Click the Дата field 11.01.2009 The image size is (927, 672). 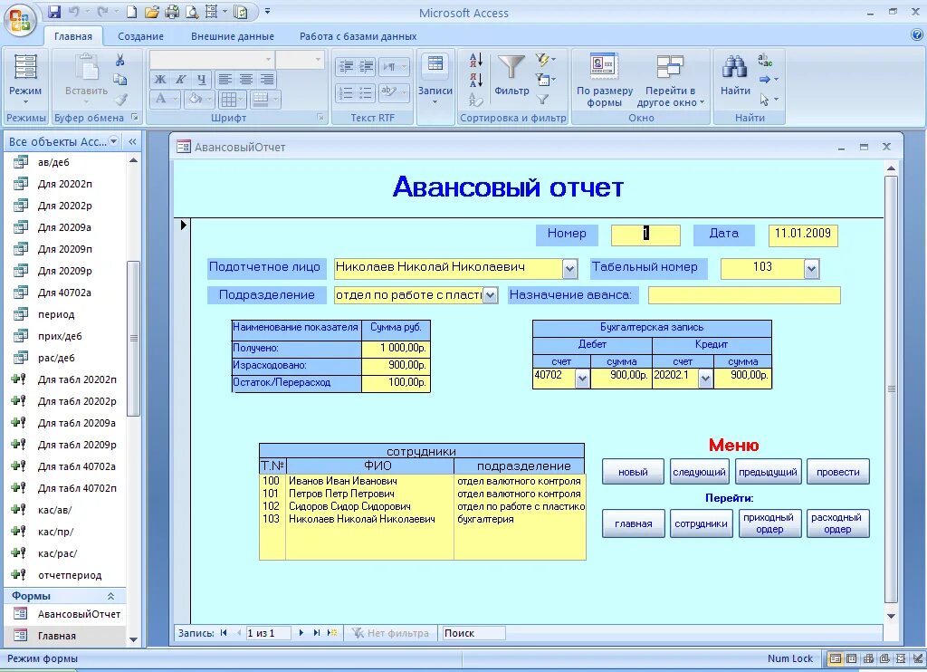coord(803,235)
